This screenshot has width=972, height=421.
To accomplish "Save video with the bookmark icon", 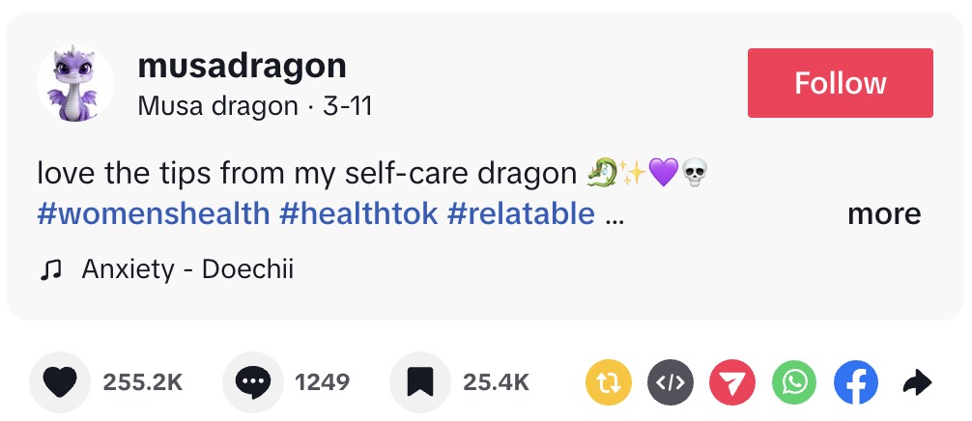I will click(x=419, y=382).
